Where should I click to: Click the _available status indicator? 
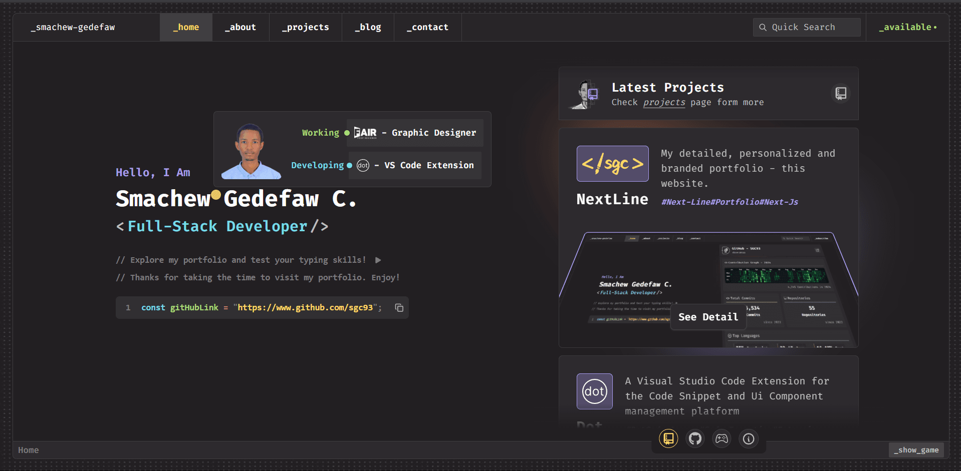click(x=907, y=27)
